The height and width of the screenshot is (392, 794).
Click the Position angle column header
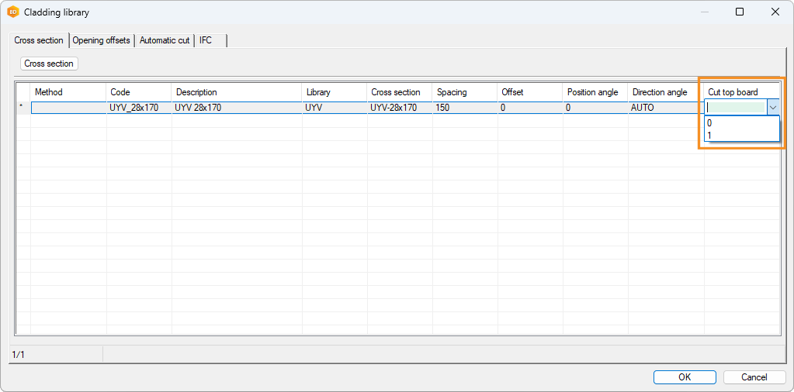(x=594, y=92)
